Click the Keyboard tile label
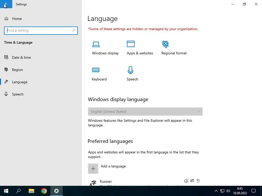262x196 pixels. (99, 79)
